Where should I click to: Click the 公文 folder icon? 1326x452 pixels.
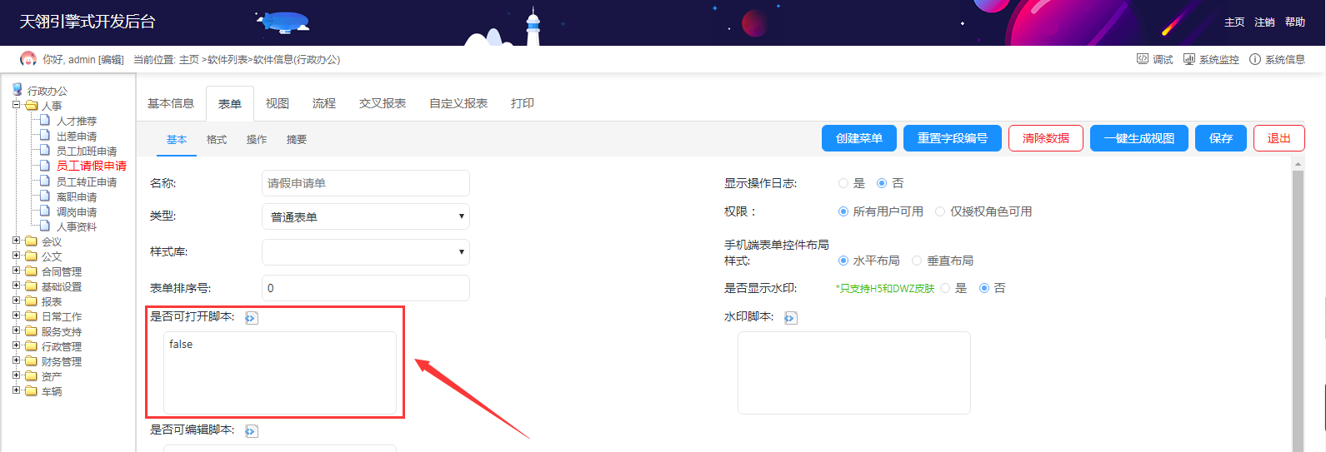point(32,256)
